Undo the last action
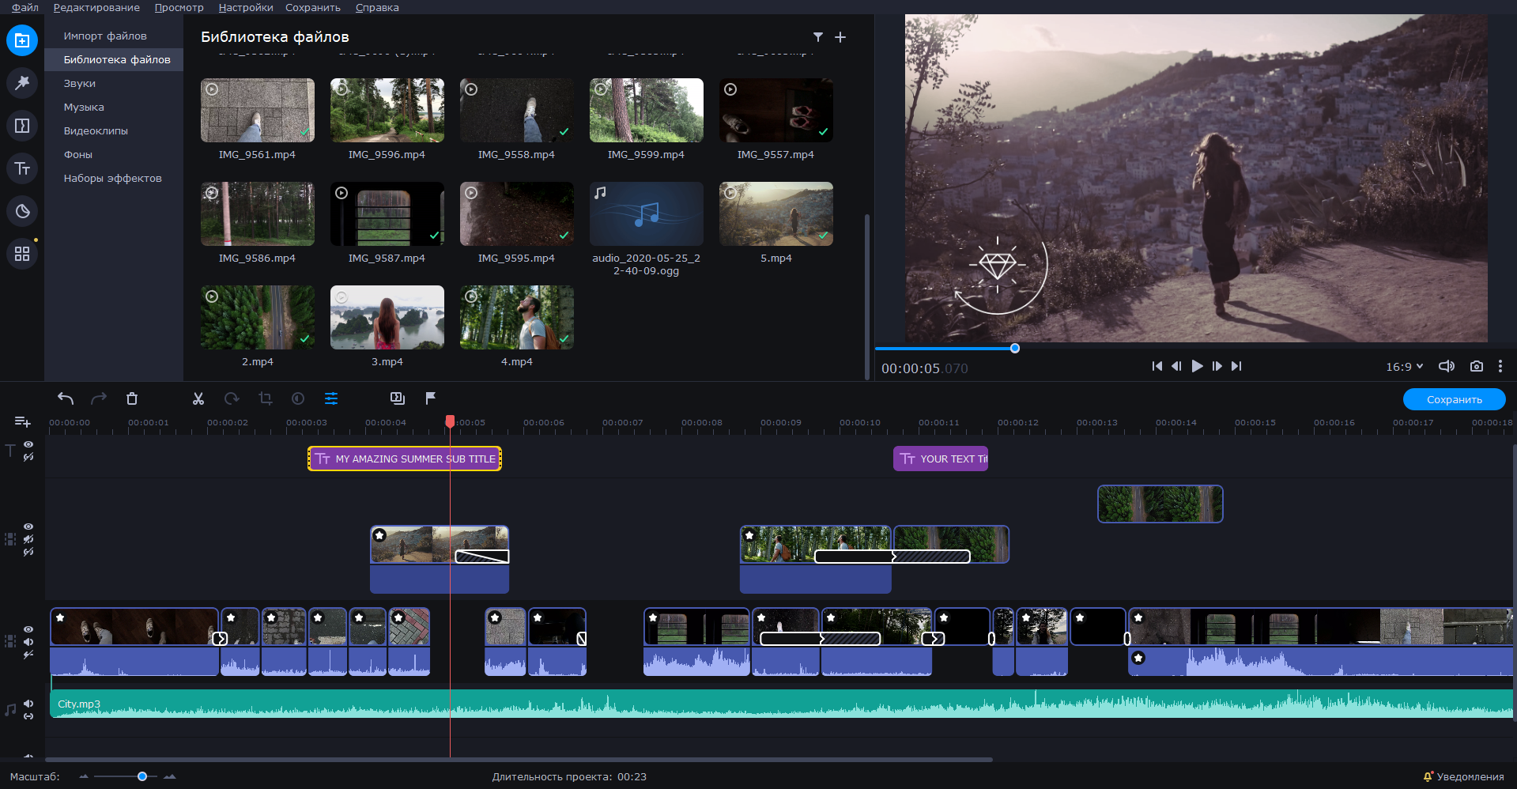The image size is (1517, 789). click(x=66, y=398)
